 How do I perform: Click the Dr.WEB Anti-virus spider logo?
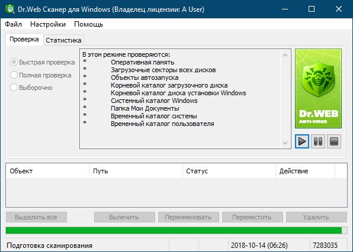[318, 89]
